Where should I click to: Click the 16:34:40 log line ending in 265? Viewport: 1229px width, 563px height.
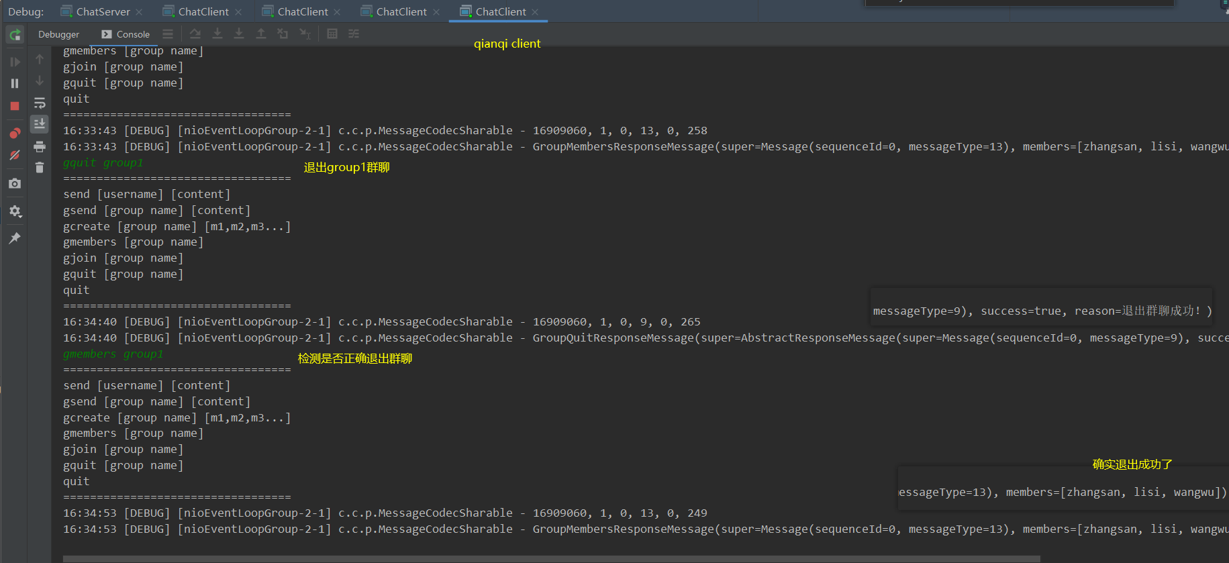382,321
